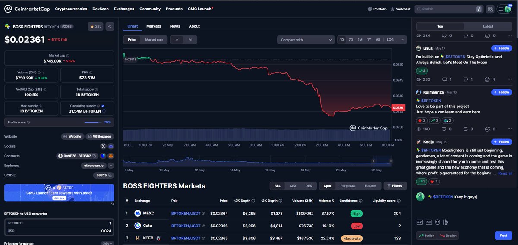Add token to MetaMask via fox icon
The width and height of the screenshot is (518, 245).
[111, 156]
